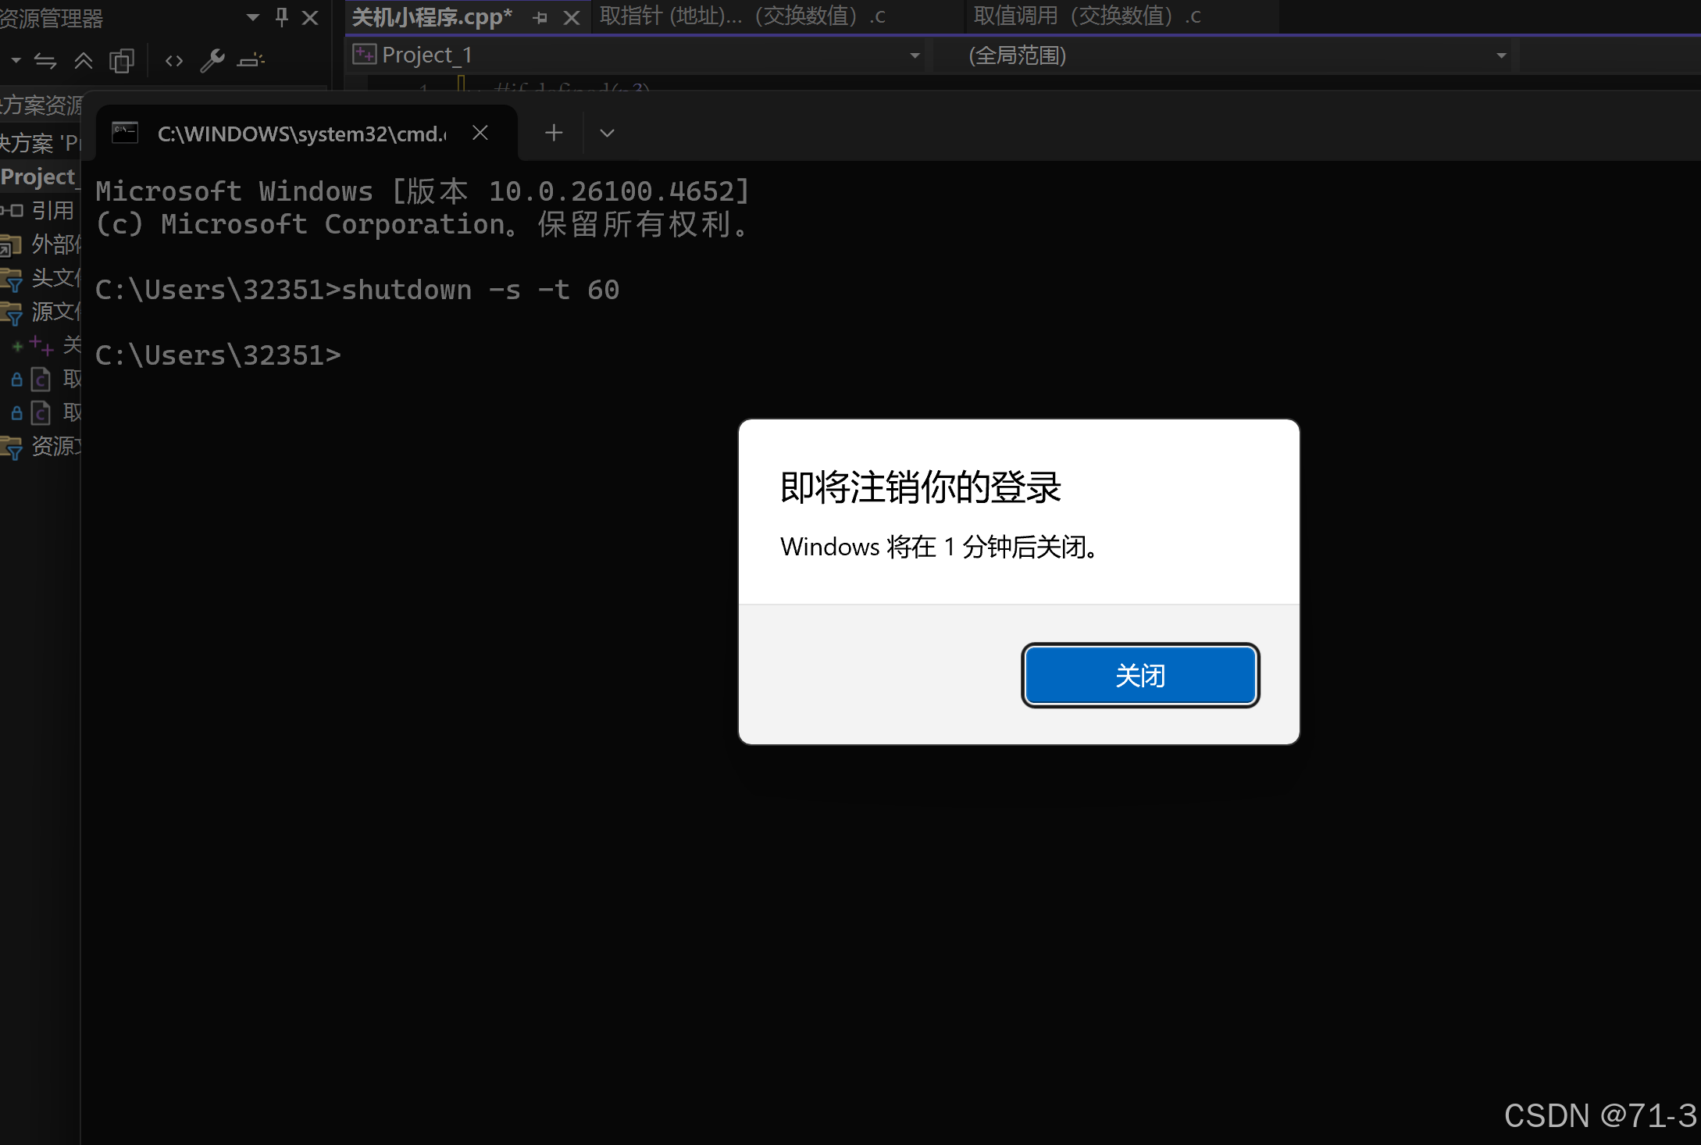Switch to the 取值调用 (交换数值) .c tab

point(1087,16)
